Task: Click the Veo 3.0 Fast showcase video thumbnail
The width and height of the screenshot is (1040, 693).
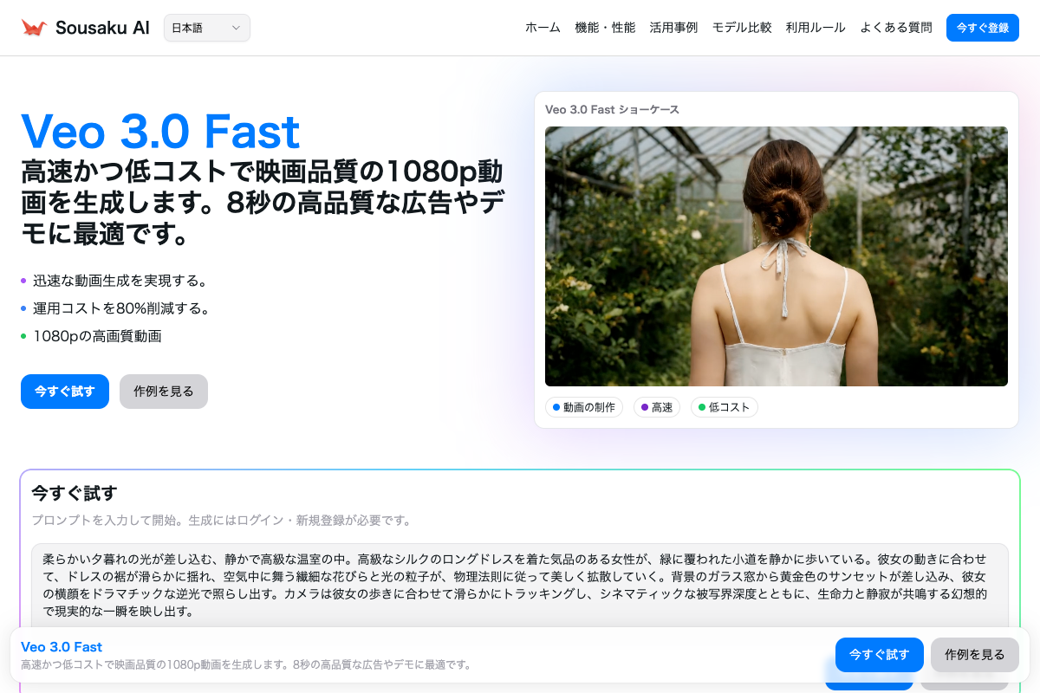Action: 776,256
